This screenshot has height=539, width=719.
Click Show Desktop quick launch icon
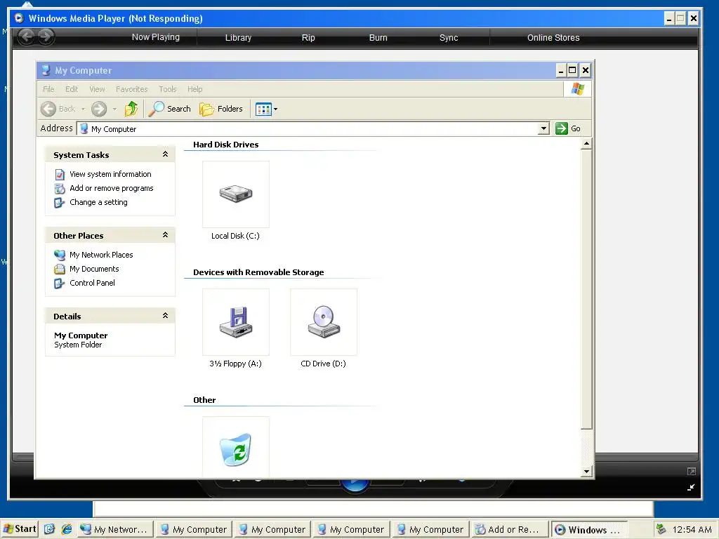pyautogui.click(x=50, y=529)
